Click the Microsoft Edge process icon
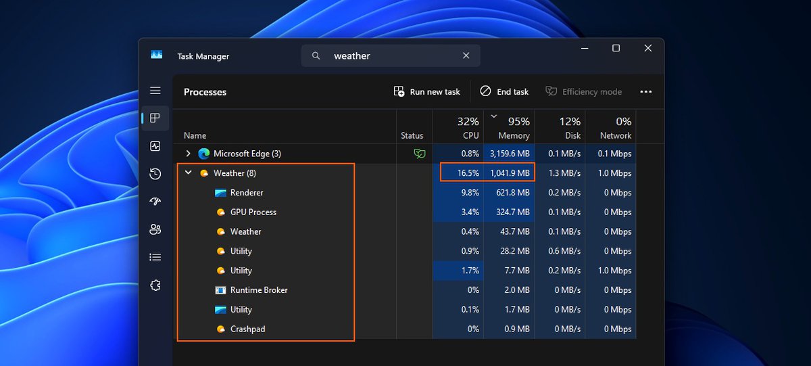The height and width of the screenshot is (366, 811). (203, 154)
